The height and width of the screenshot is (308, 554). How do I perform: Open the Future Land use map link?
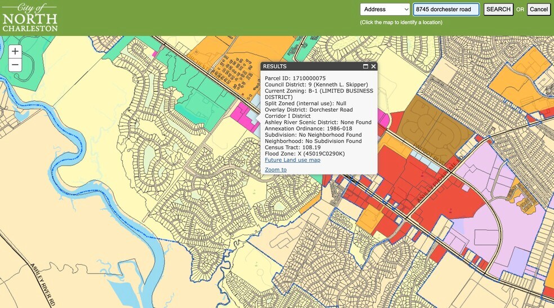tap(292, 160)
